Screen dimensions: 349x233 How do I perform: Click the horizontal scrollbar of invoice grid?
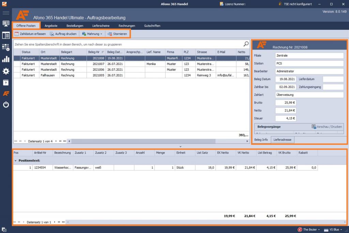143,141
